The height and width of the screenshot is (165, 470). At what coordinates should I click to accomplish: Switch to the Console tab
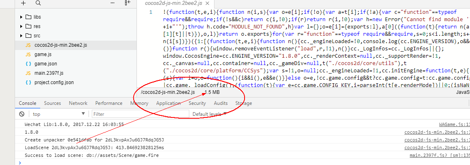28,103
